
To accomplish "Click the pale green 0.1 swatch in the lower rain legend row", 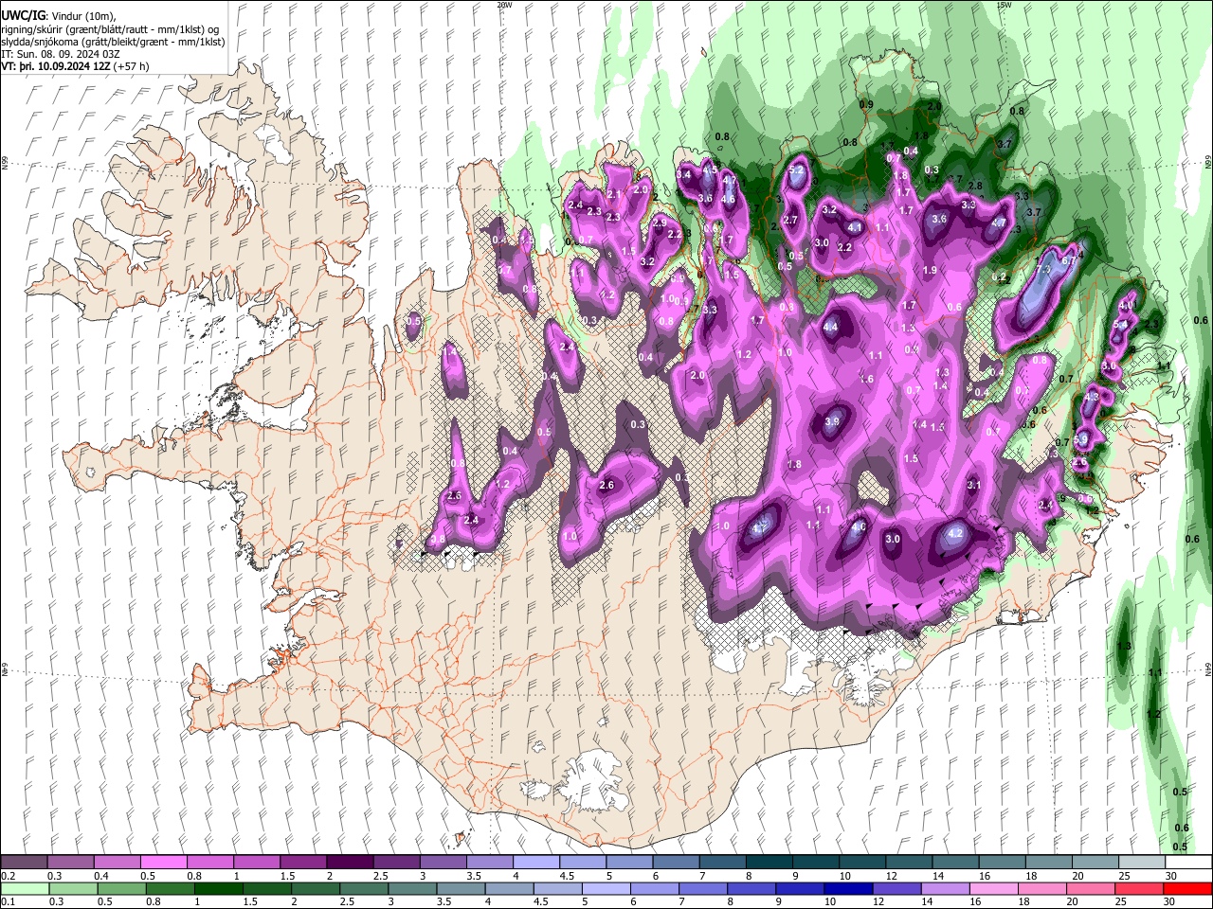I will click(x=25, y=889).
